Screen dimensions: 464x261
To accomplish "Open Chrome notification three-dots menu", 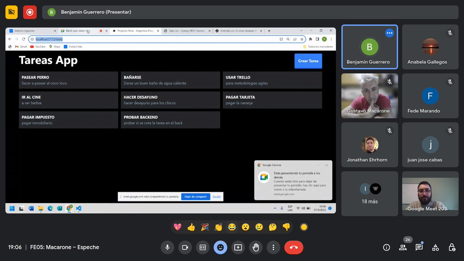I will (318, 165).
